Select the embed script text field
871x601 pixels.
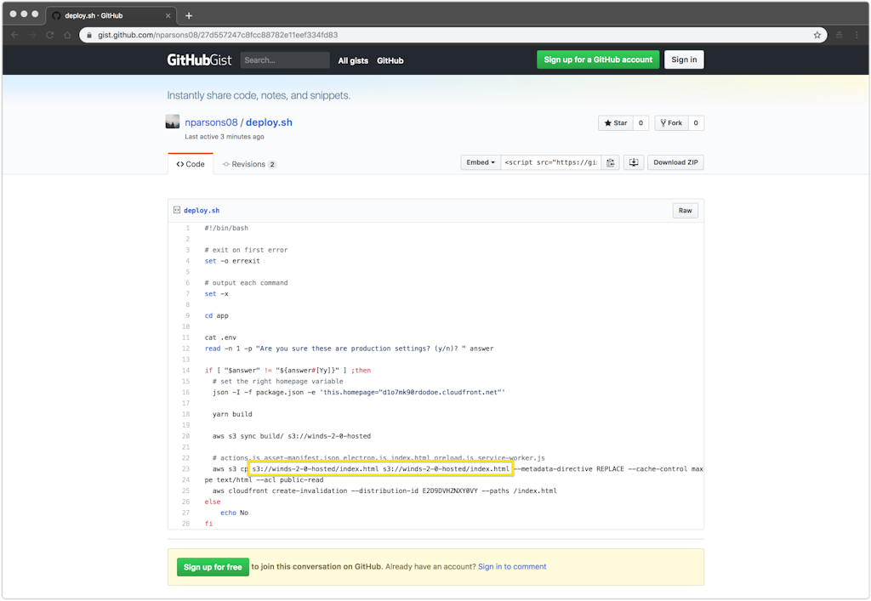[x=551, y=162]
